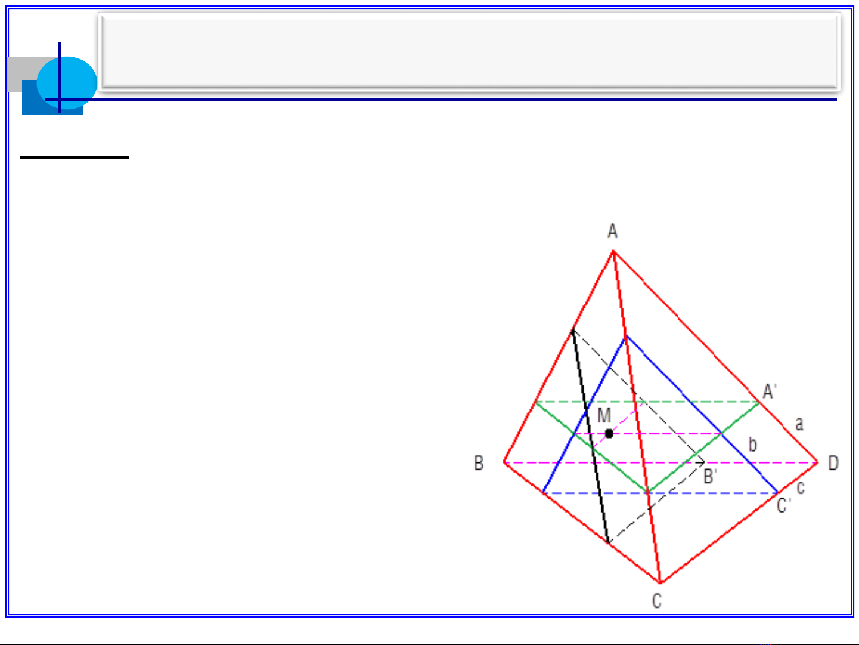
Task: Click the lowercase c line label
Action: 801,488
